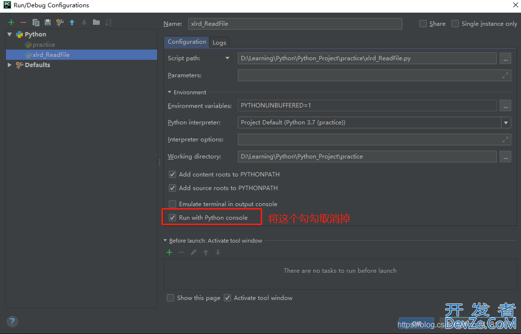Image resolution: width=521 pixels, height=334 pixels.
Task: Click the Interpreter options field
Action: click(x=375, y=140)
